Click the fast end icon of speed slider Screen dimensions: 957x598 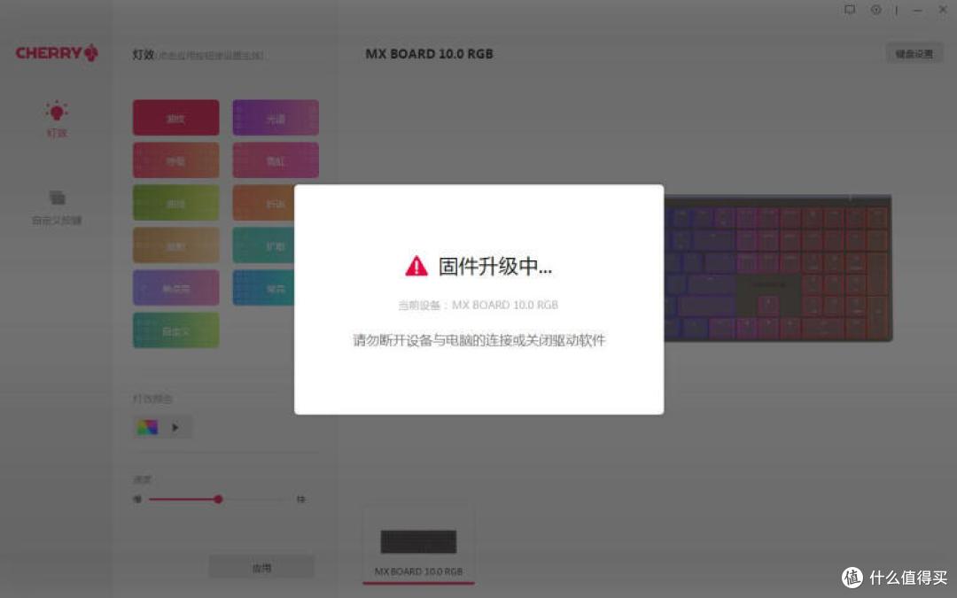(301, 499)
